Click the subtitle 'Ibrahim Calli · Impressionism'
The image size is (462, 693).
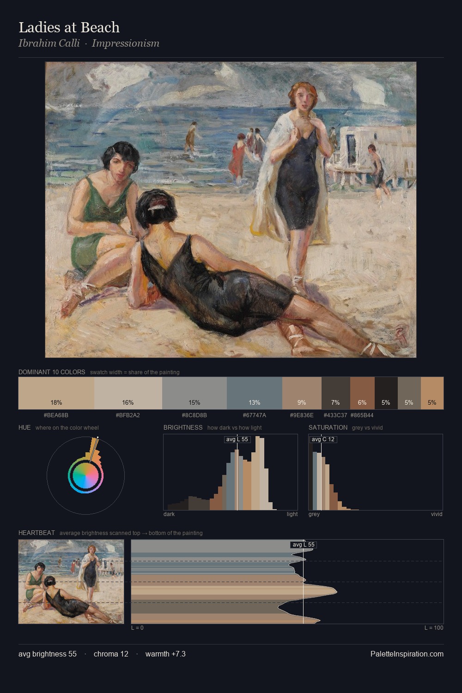pyautogui.click(x=89, y=43)
